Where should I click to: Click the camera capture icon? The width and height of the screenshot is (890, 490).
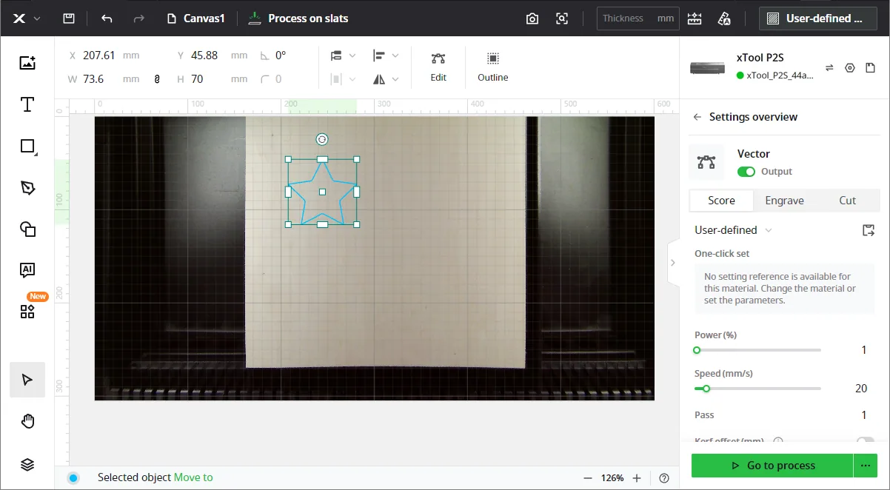[532, 19]
